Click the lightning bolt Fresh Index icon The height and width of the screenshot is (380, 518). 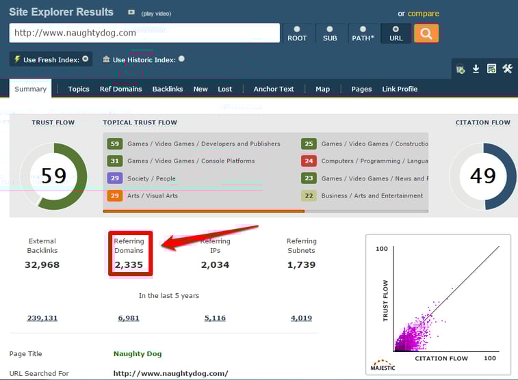tap(17, 59)
